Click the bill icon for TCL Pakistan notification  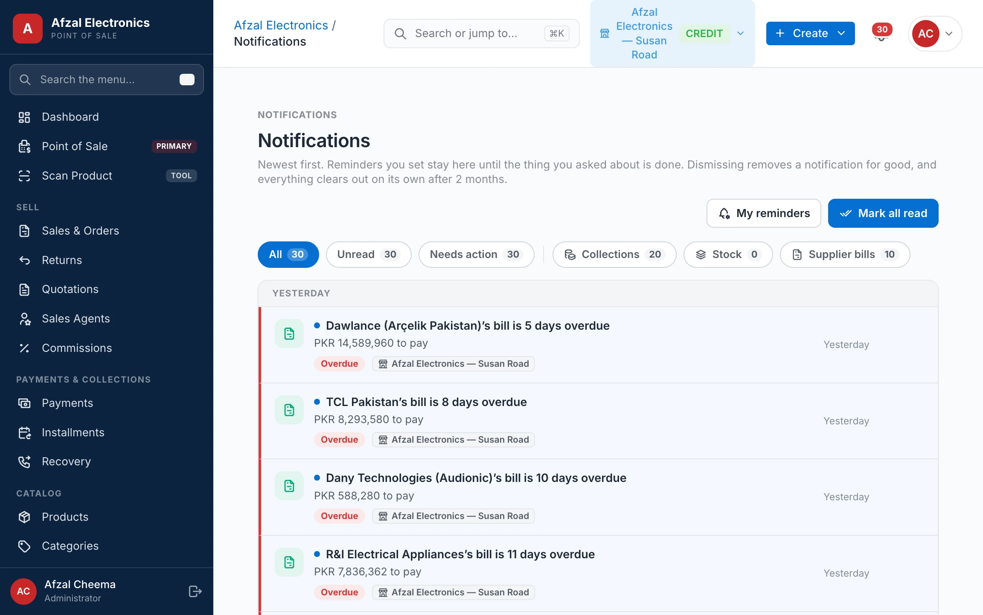point(289,410)
